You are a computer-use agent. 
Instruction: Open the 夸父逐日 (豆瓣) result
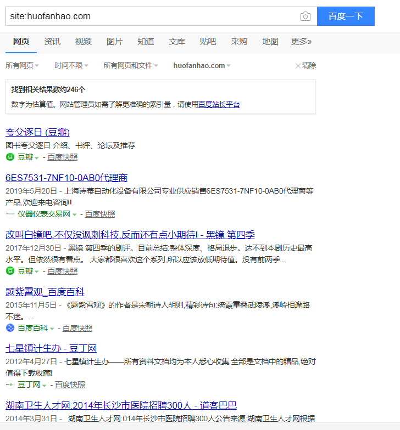click(37, 132)
